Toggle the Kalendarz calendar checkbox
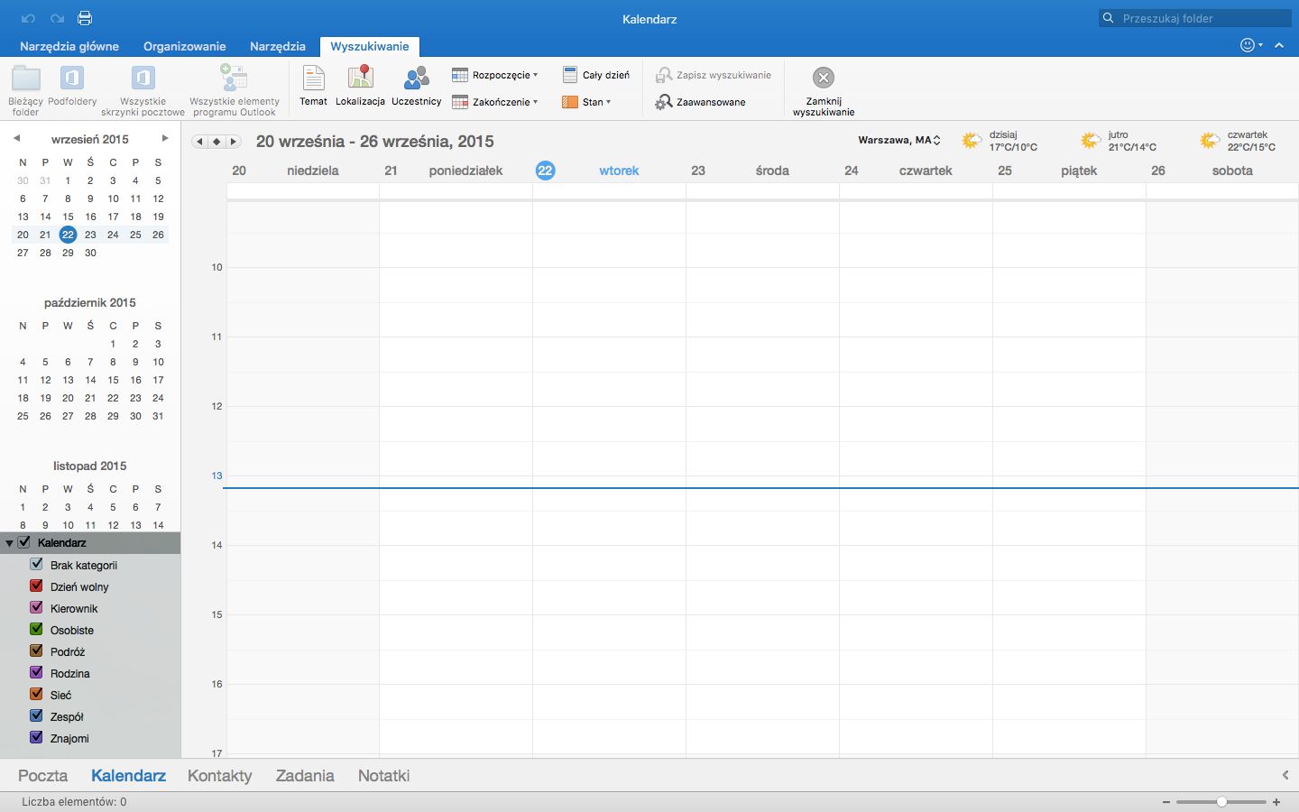This screenshot has height=812, width=1299. 24,542
